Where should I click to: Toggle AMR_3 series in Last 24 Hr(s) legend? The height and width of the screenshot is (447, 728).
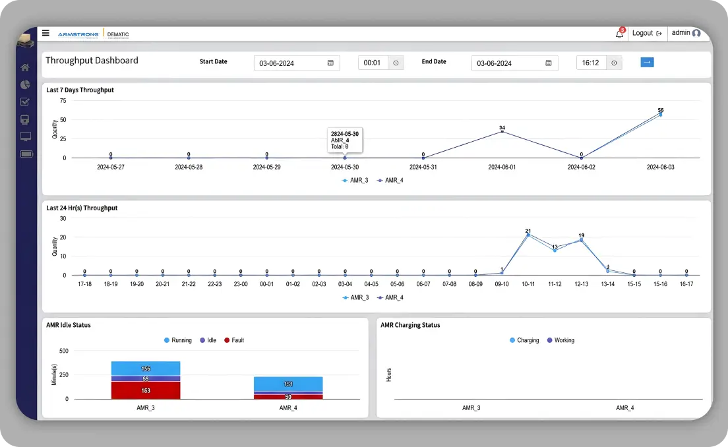pyautogui.click(x=355, y=297)
